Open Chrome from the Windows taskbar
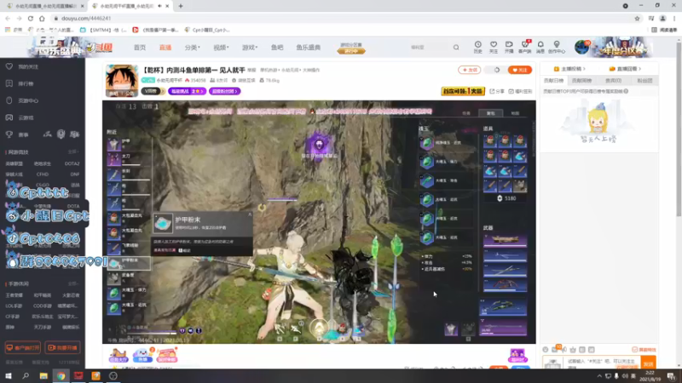This screenshot has width=682, height=383. click(x=61, y=376)
